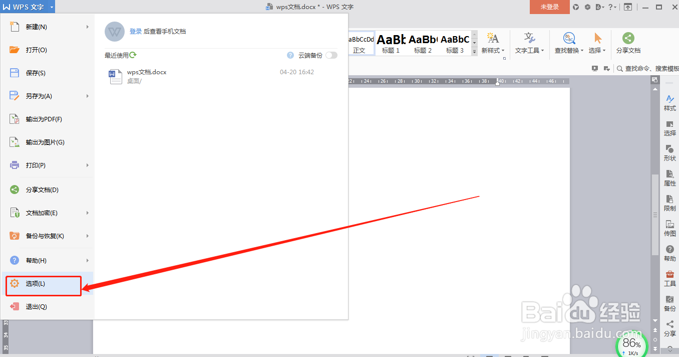Click the previous page double-arrow button
This screenshot has width=679, height=357.
pos(654,330)
